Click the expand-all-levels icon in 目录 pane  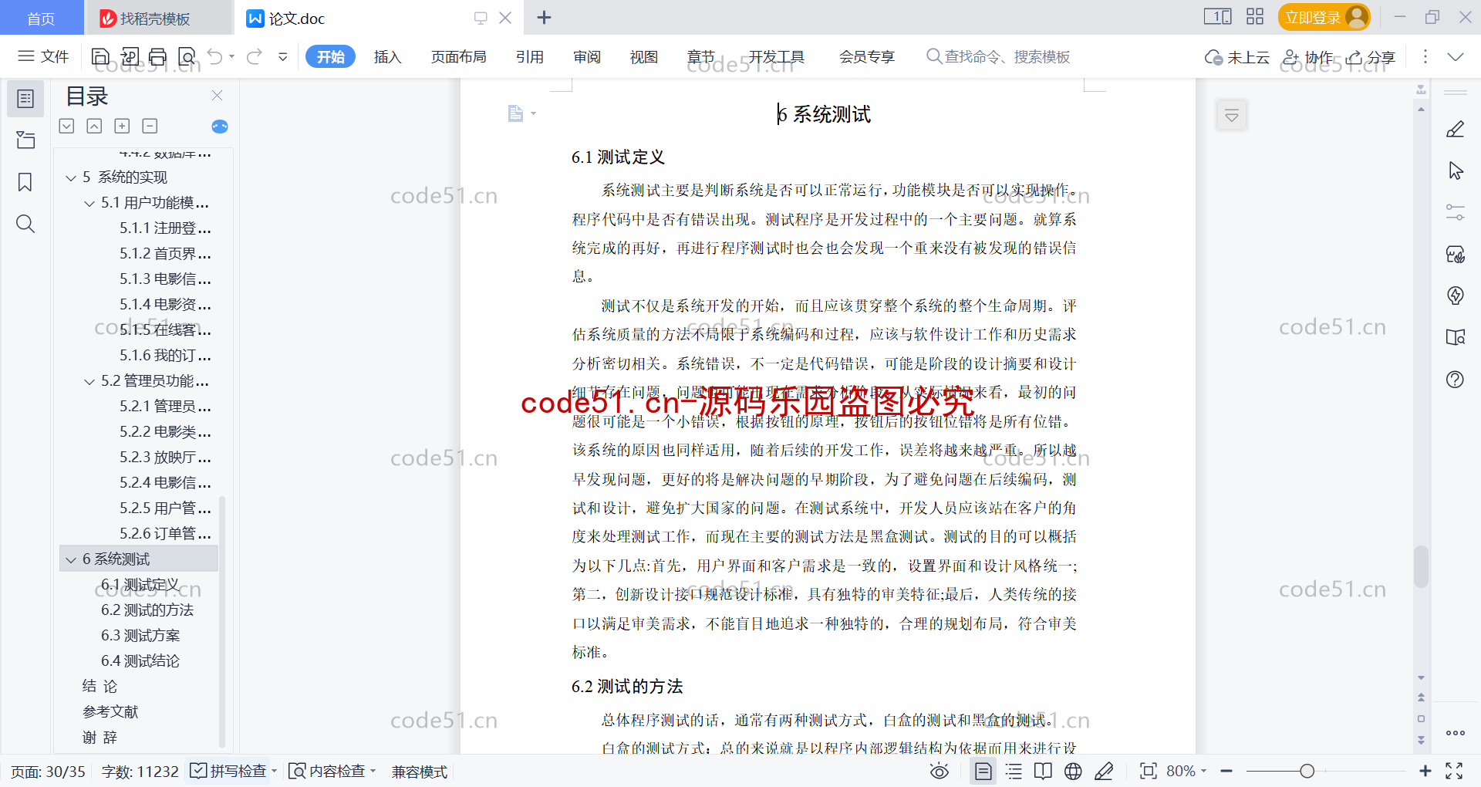[67, 126]
